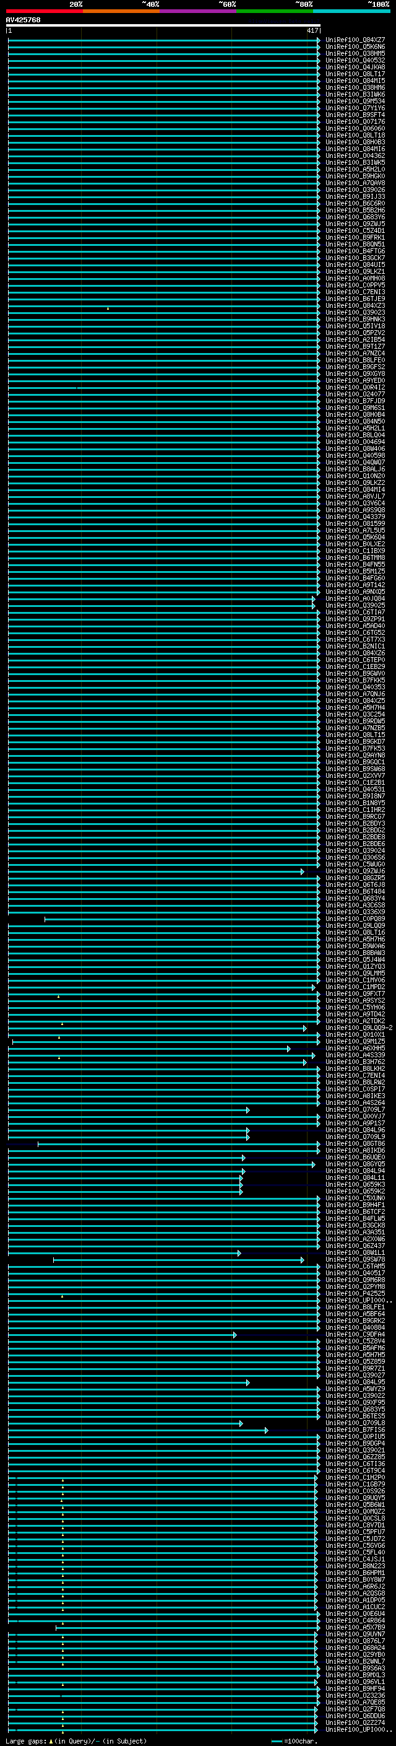Select UniRef100_Q84UI5 label

pyautogui.click(x=355, y=264)
